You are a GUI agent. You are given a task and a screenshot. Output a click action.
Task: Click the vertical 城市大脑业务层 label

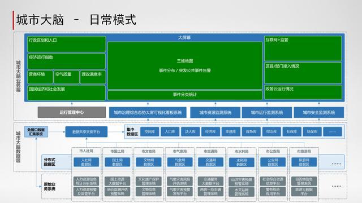18,76
